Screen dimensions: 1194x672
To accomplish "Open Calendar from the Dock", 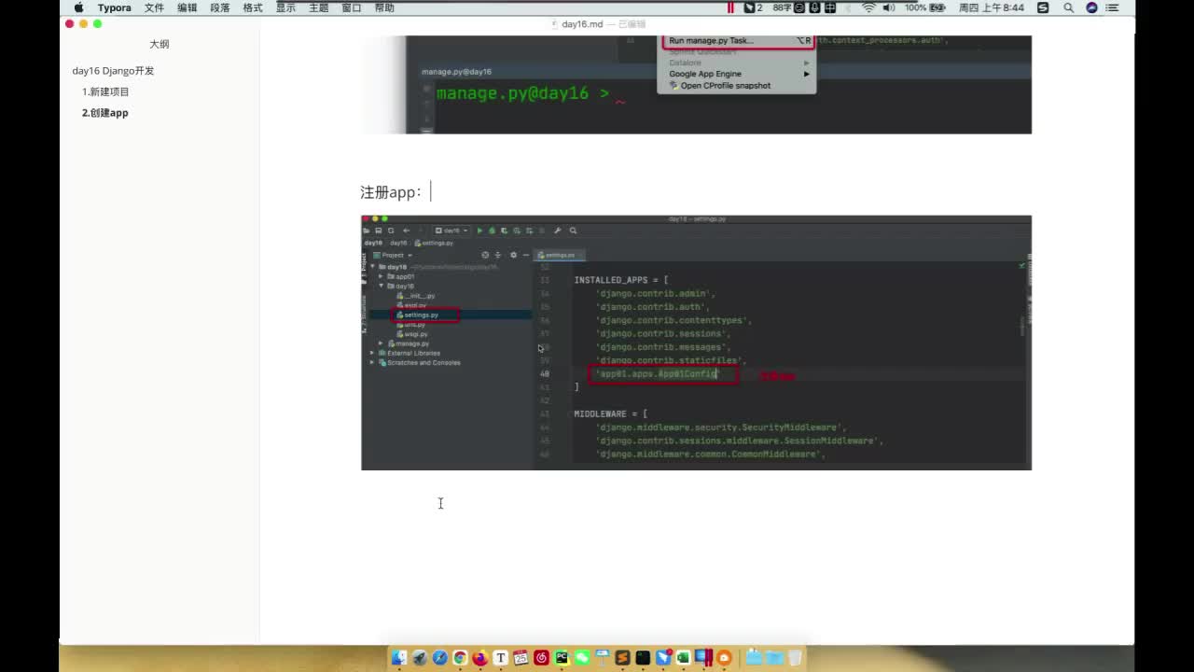I will coord(521,657).
